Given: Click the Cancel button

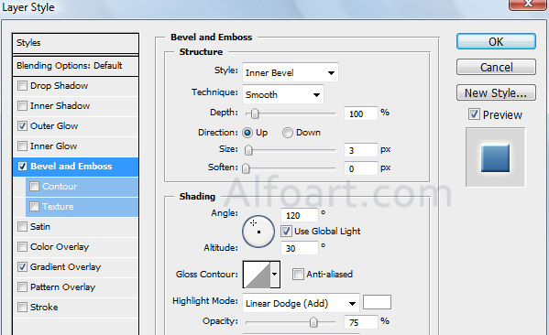Looking at the screenshot, I should (496, 67).
